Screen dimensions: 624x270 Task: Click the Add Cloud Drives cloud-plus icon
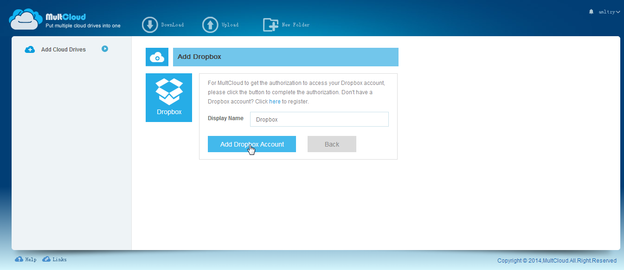click(x=30, y=49)
